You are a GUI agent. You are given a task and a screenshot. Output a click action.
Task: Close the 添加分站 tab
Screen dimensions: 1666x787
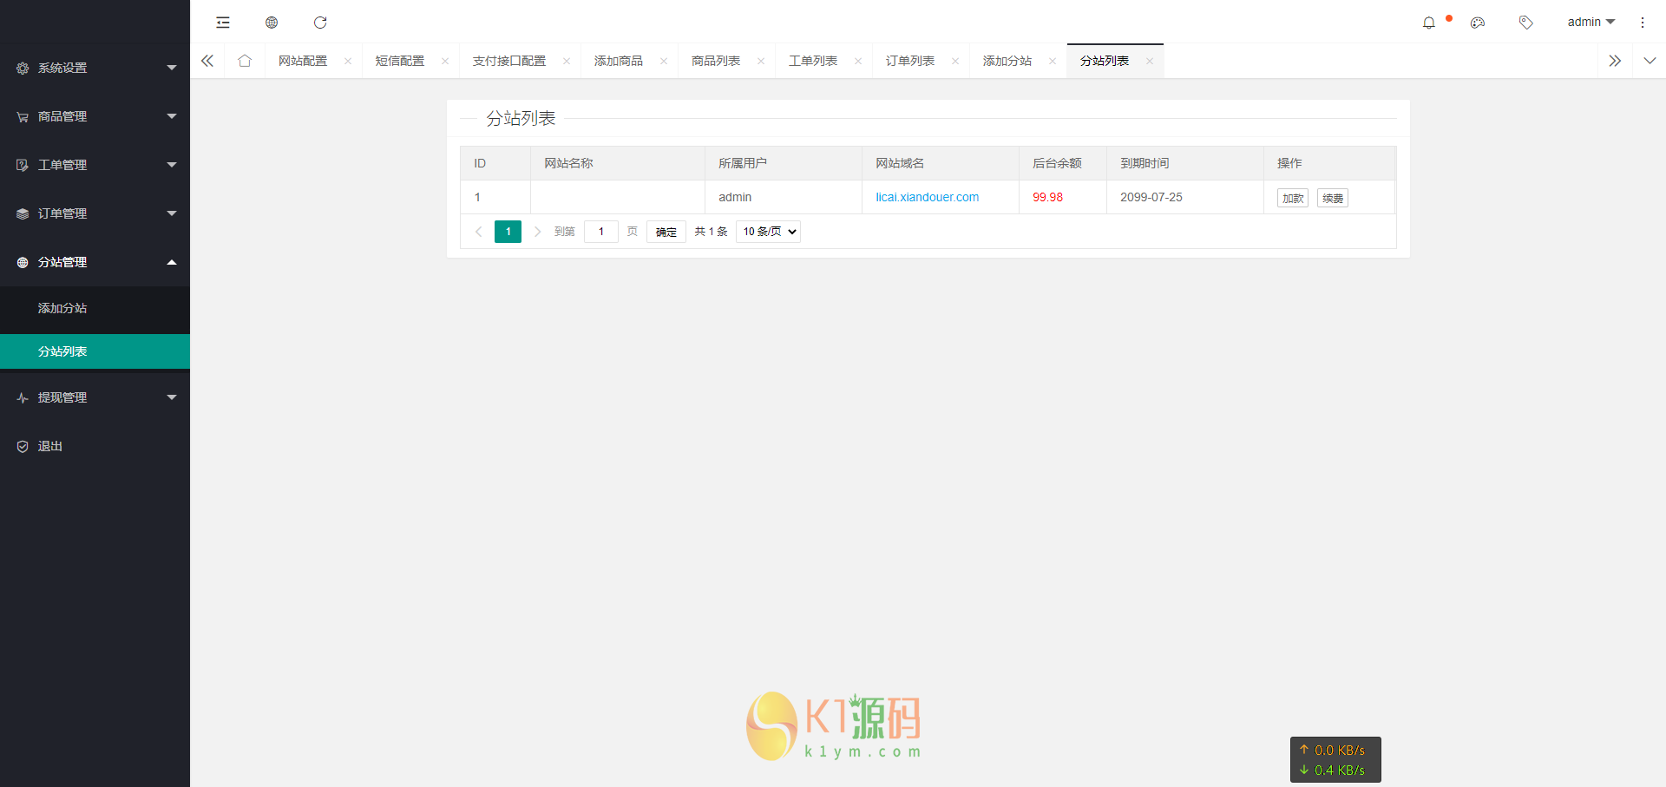pos(1053,61)
